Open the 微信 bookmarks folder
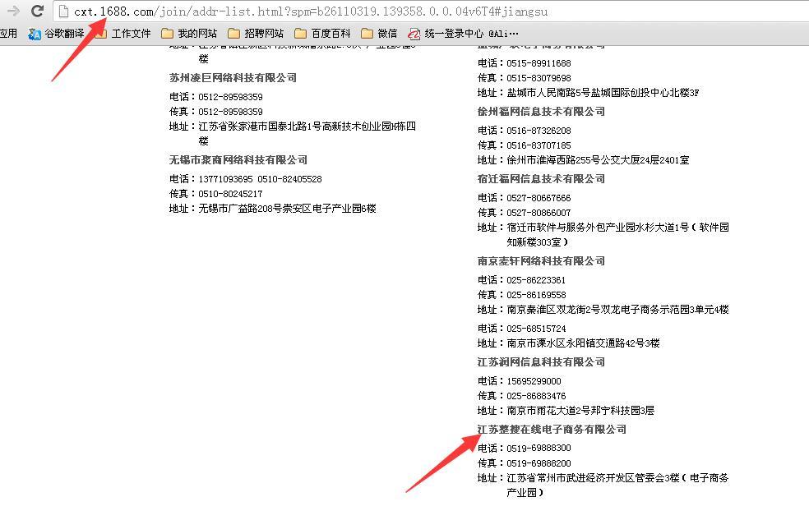The height and width of the screenshot is (520, 809). [379, 34]
